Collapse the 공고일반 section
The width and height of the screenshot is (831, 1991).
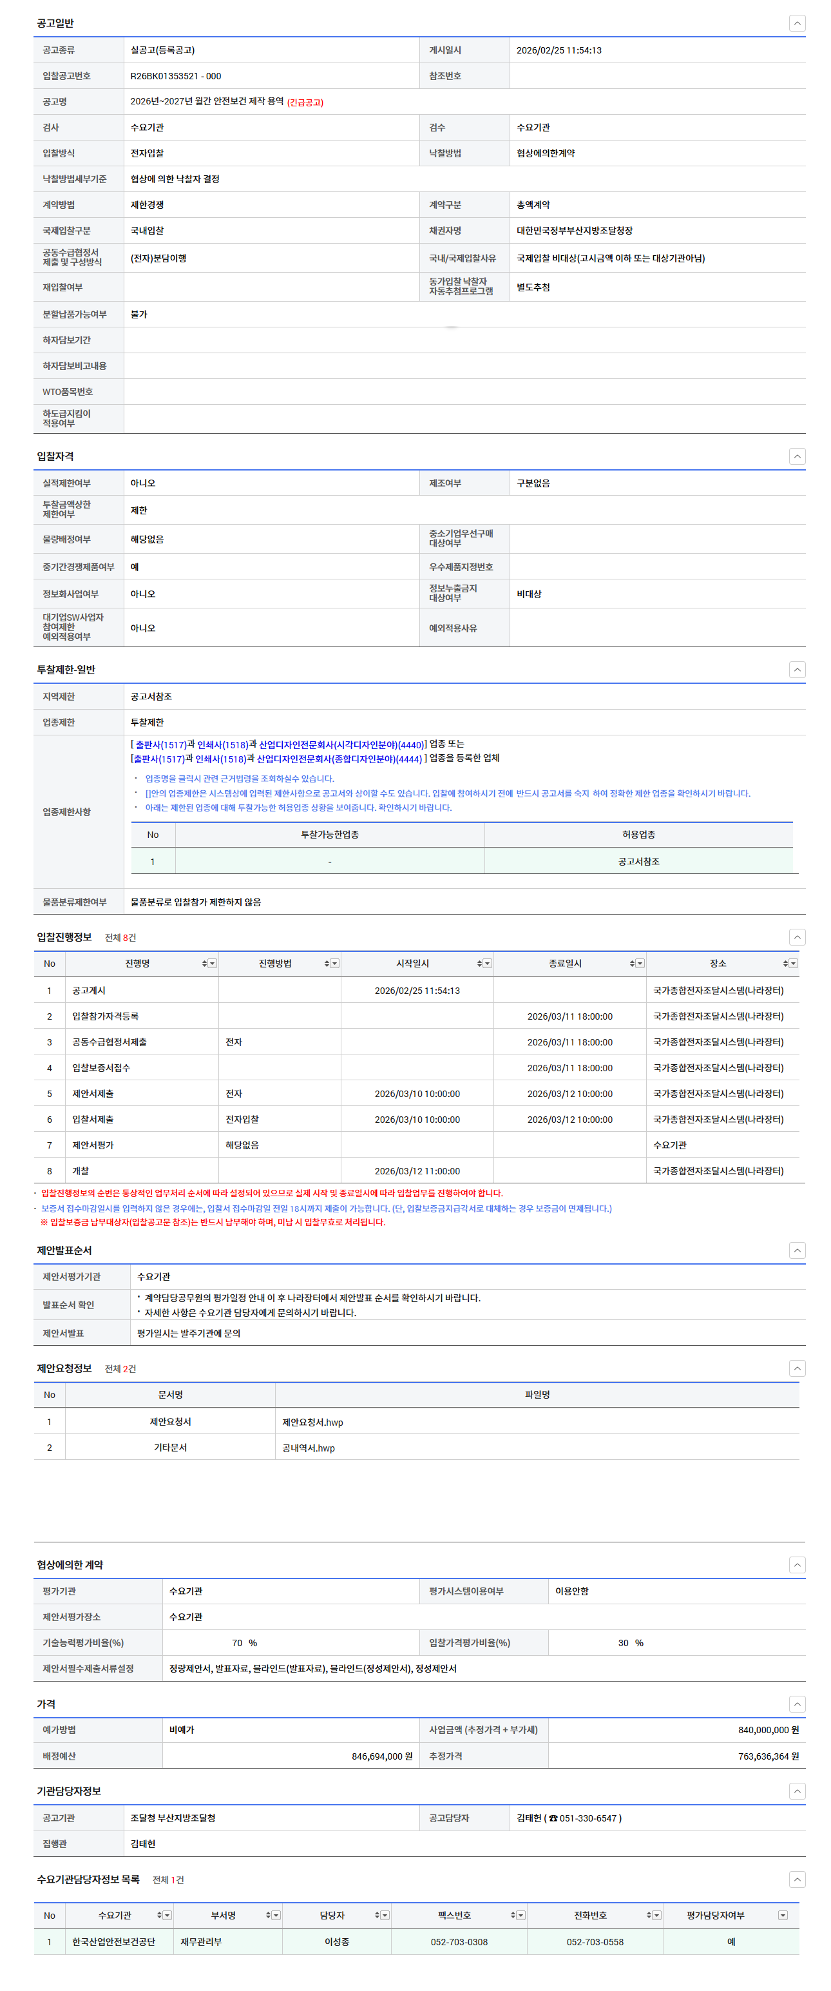(797, 23)
